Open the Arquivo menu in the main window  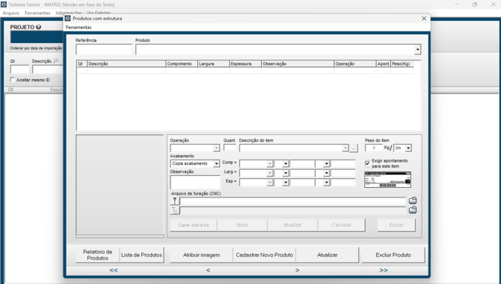pyautogui.click(x=11, y=13)
